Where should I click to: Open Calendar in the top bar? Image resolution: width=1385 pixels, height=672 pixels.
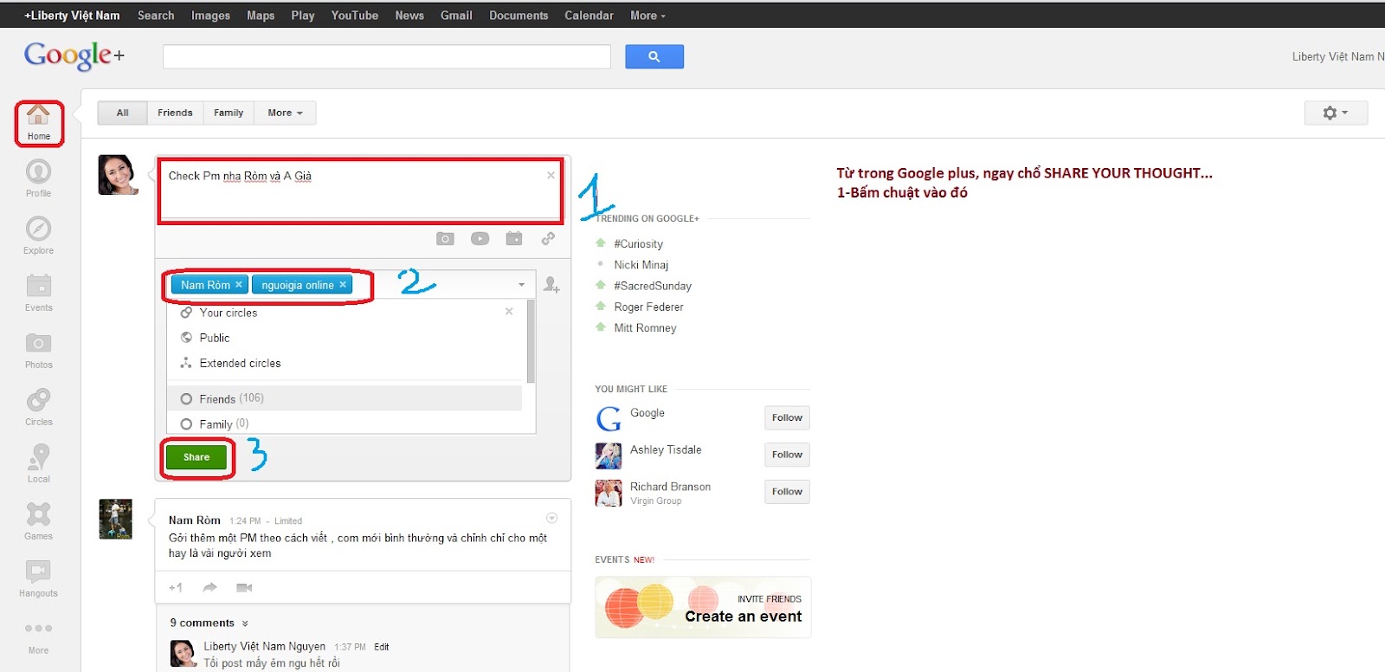coord(589,16)
